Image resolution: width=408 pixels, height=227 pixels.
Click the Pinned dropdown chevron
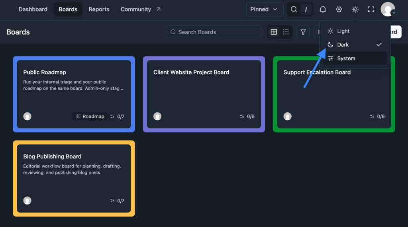click(x=275, y=10)
